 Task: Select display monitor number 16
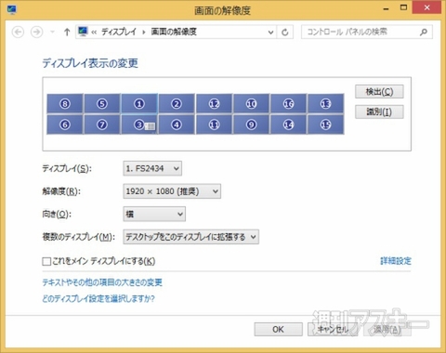pyautogui.click(x=288, y=103)
